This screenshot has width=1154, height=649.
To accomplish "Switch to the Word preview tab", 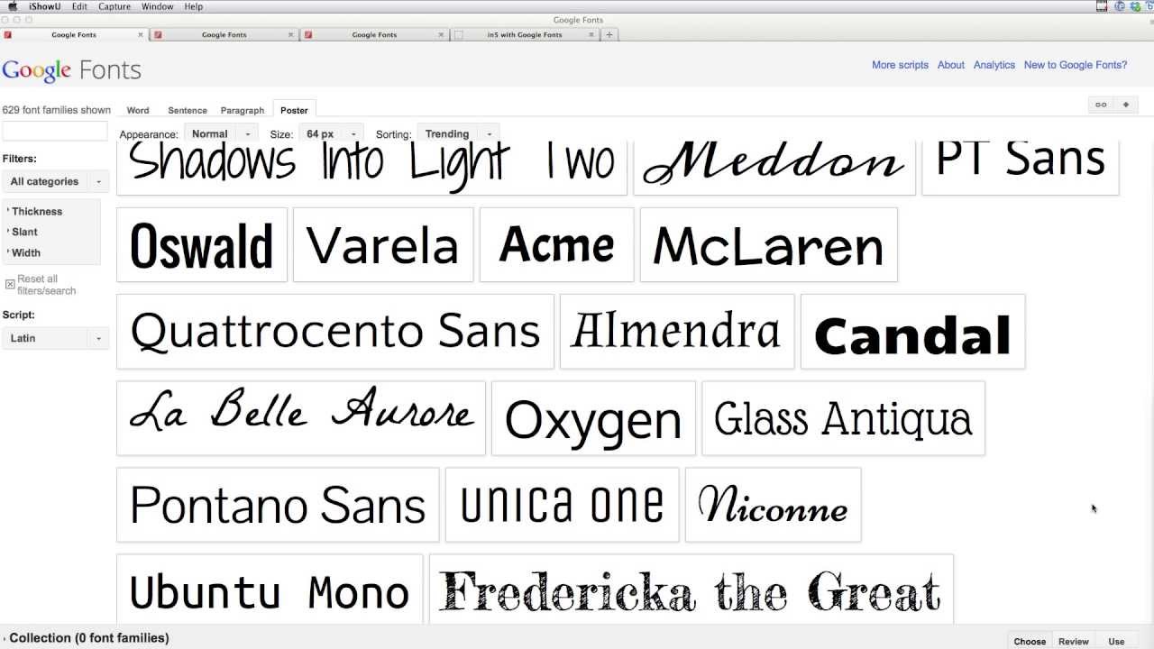I will pos(138,110).
